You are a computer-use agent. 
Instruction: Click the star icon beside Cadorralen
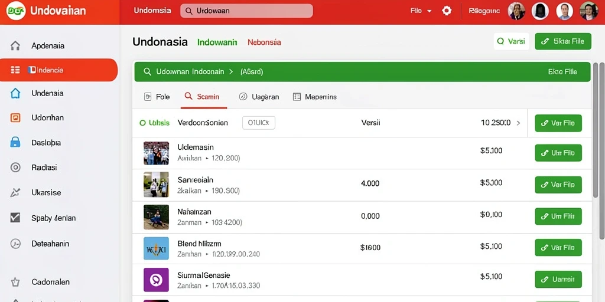15,282
